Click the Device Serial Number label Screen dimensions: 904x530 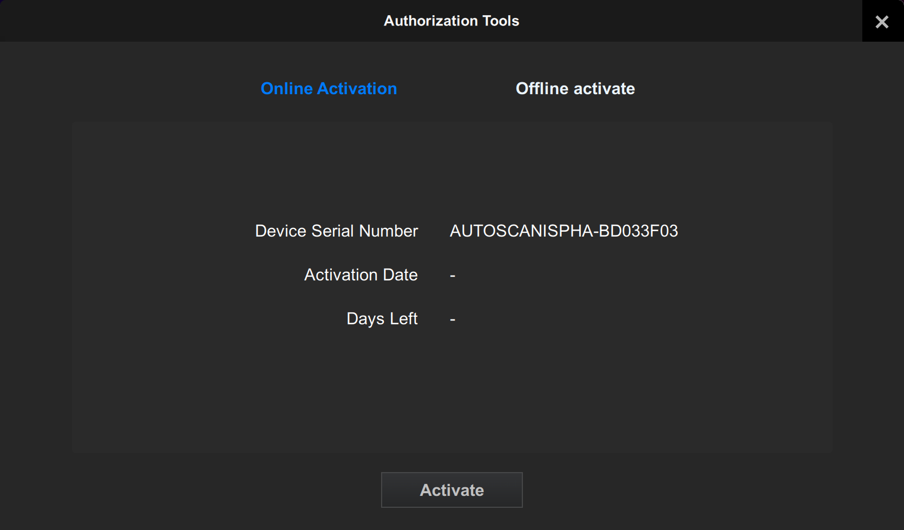[336, 231]
